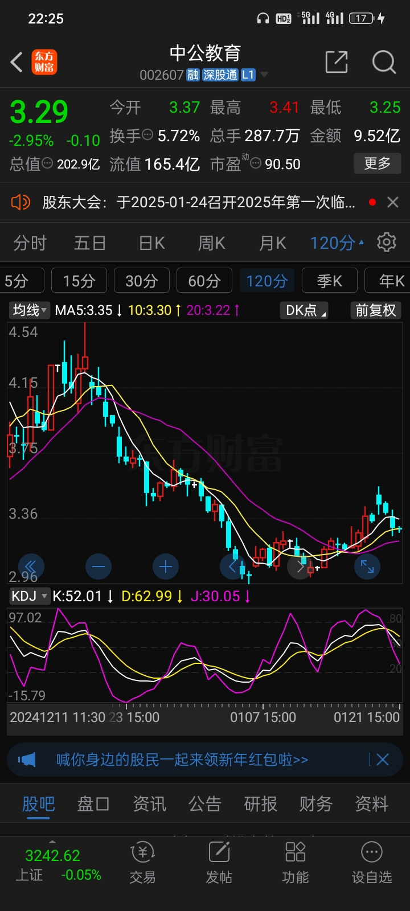Tap info icon beside 总值
Screen dimensions: 410x911
[x=47, y=163]
